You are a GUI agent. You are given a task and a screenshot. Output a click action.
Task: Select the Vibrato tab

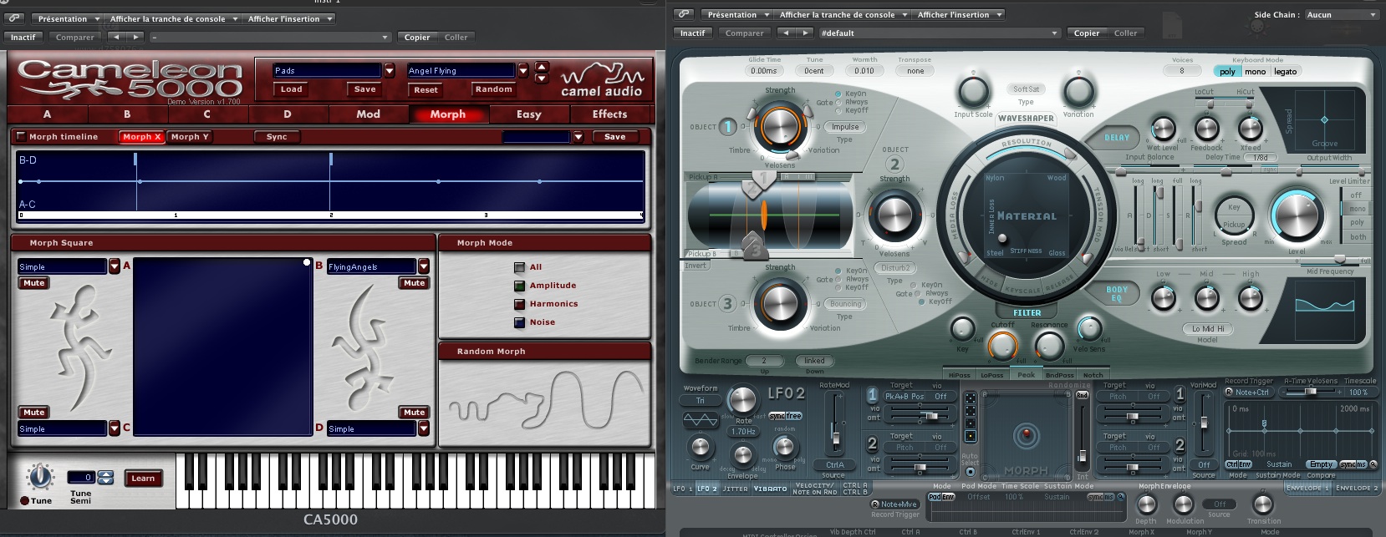pos(770,489)
